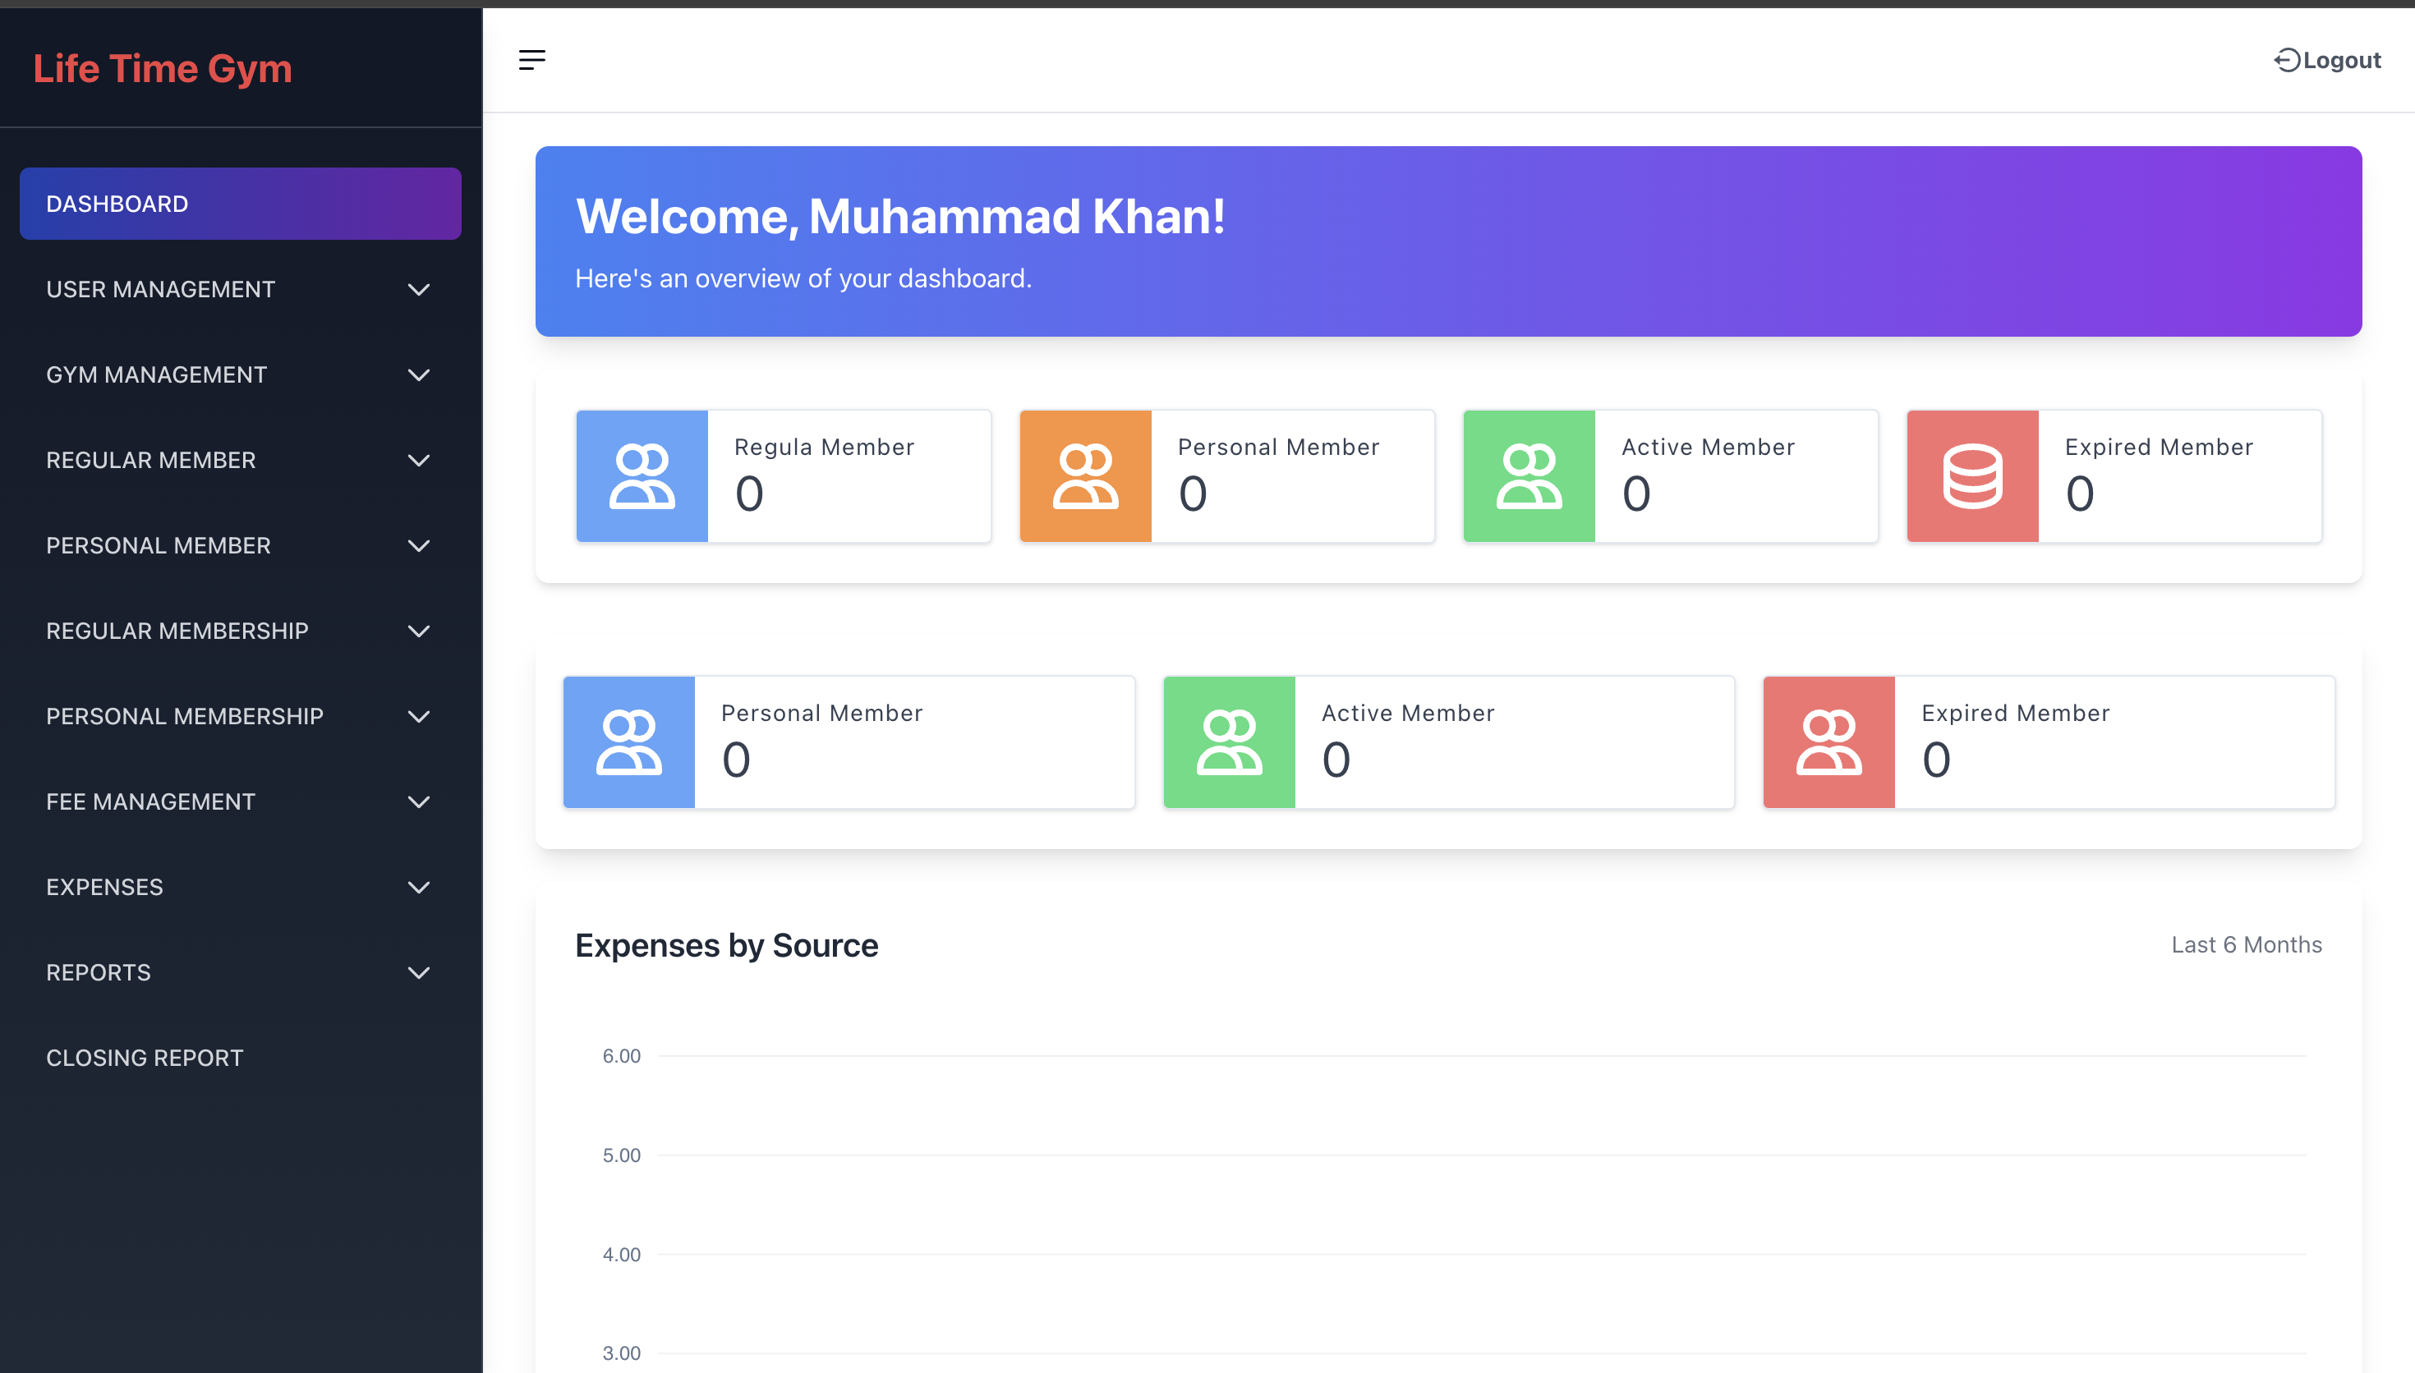Image resolution: width=2415 pixels, height=1373 pixels.
Task: Expand Expenses chevron
Action: [x=419, y=888]
